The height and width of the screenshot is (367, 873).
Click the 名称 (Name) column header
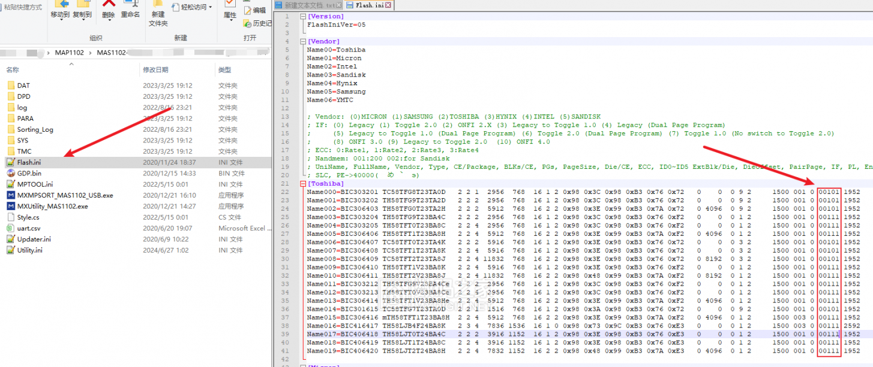click(13, 70)
